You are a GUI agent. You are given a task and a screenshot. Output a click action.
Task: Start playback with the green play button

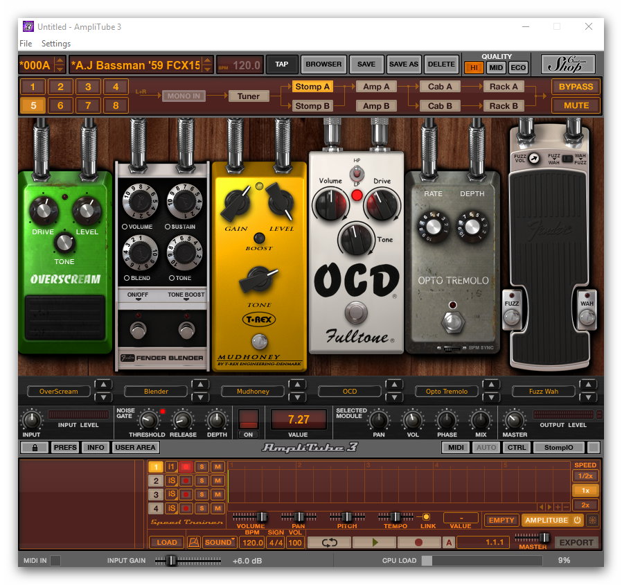(x=375, y=542)
